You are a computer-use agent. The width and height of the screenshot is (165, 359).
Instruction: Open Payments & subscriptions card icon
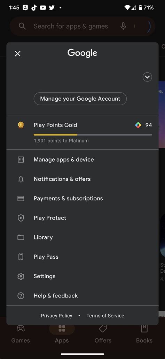pyautogui.click(x=21, y=199)
